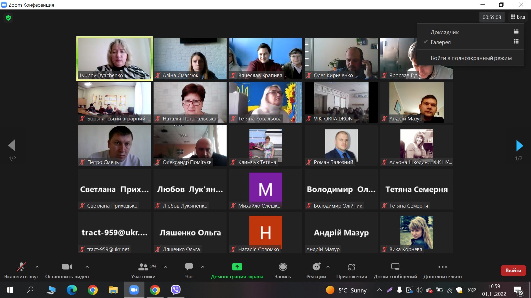Select VIKTORIIA DRON video tile
The width and height of the screenshot is (531, 298).
coord(341,102)
